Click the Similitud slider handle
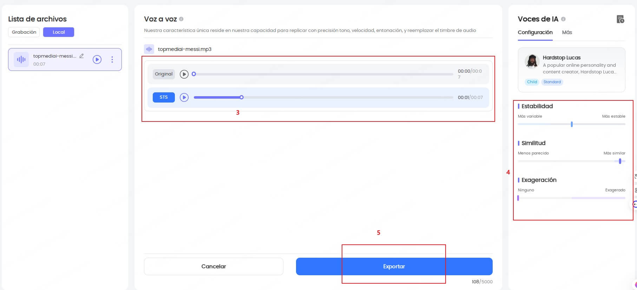The height and width of the screenshot is (290, 637). click(x=620, y=161)
